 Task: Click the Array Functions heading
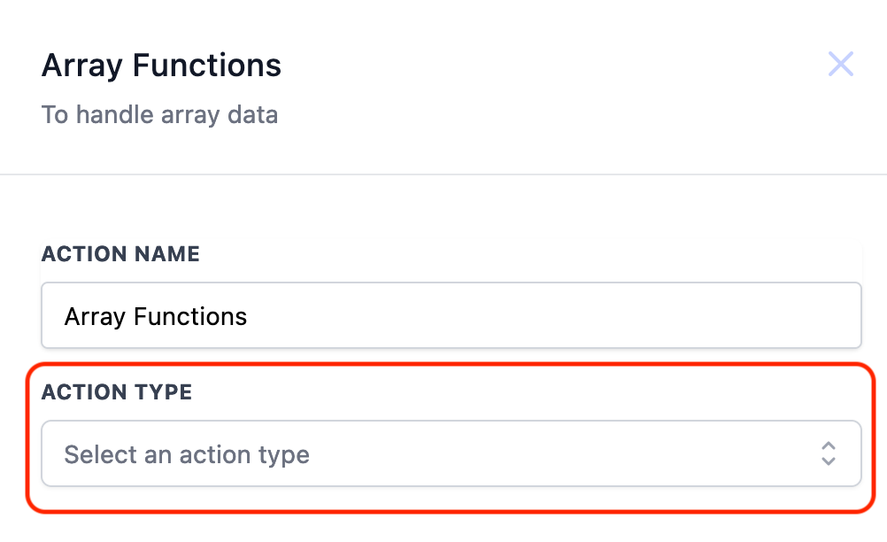(x=161, y=66)
